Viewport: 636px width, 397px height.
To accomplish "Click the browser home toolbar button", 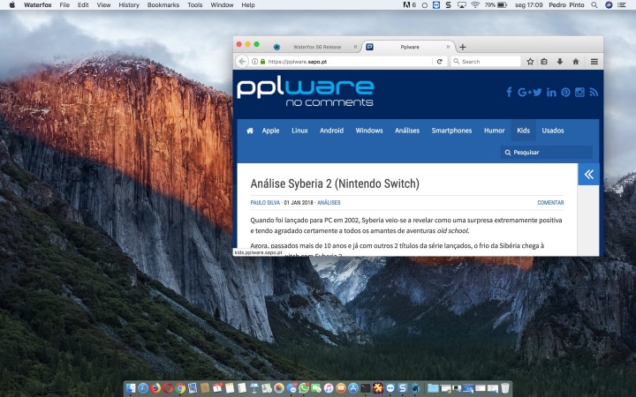I will (575, 62).
